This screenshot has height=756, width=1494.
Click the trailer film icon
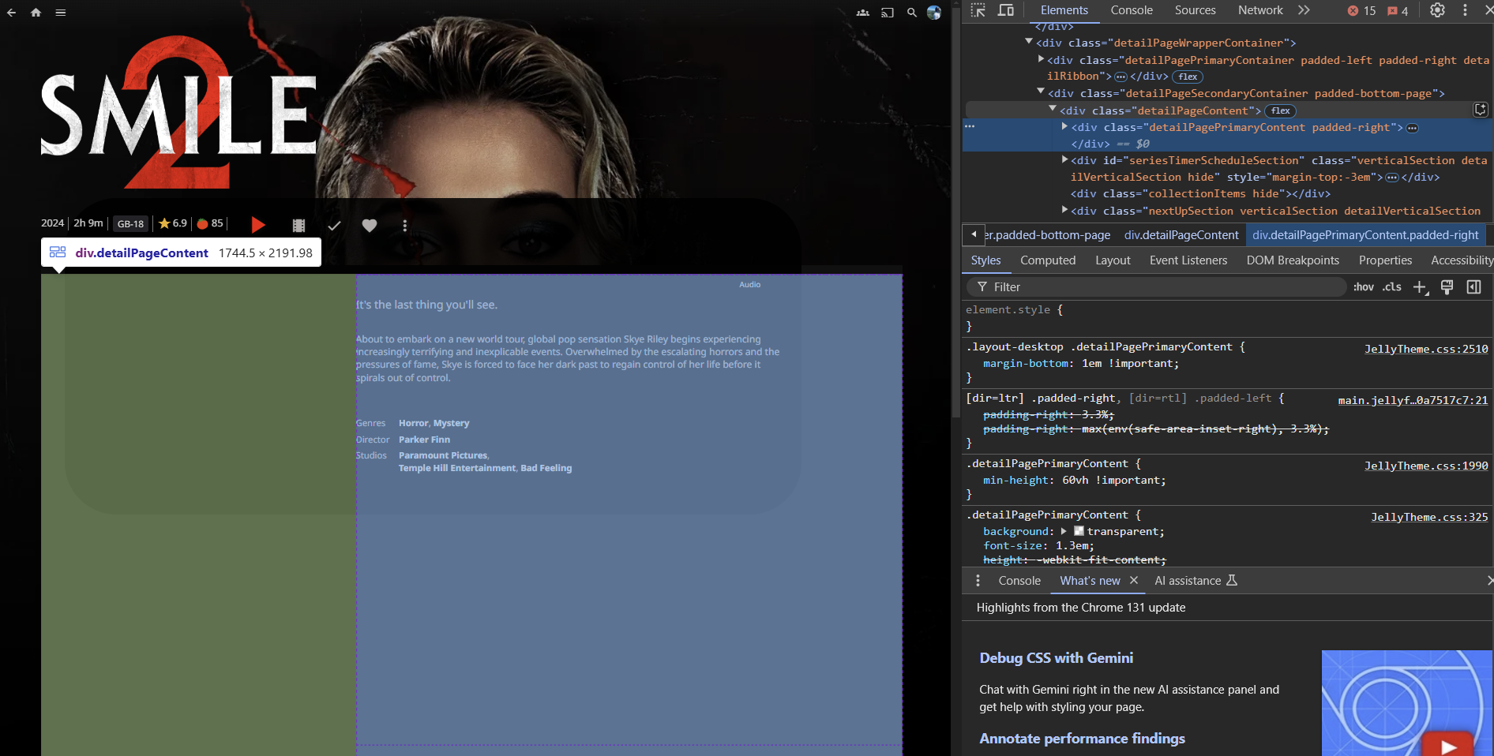click(298, 226)
